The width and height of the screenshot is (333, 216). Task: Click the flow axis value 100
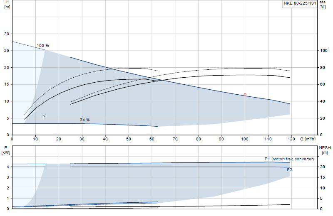click(245, 139)
